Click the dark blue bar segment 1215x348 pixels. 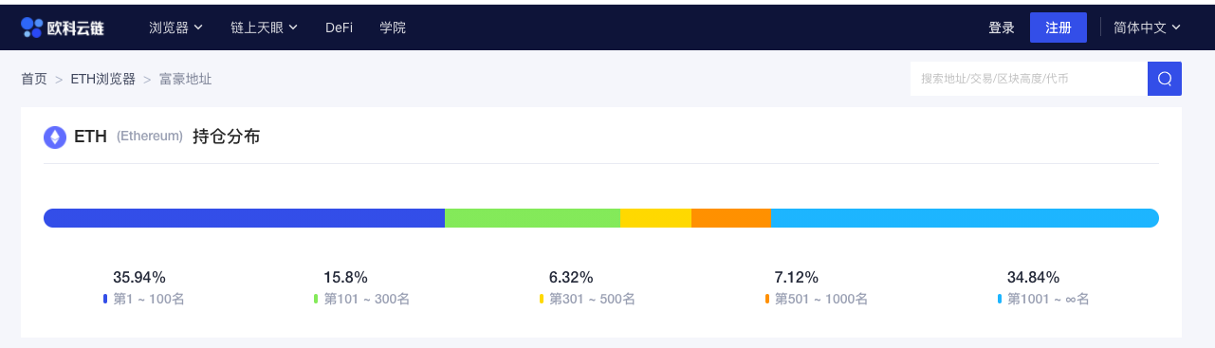point(244,218)
